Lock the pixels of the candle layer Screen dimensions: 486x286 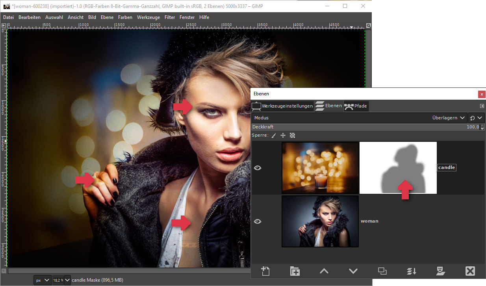tap(274, 135)
